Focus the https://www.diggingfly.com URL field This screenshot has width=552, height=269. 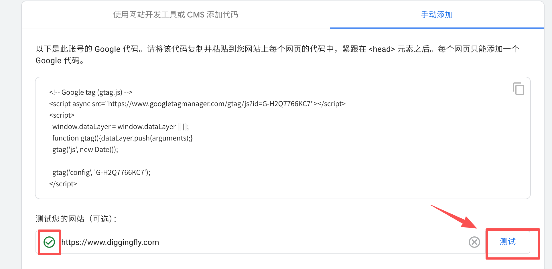[x=258, y=242]
